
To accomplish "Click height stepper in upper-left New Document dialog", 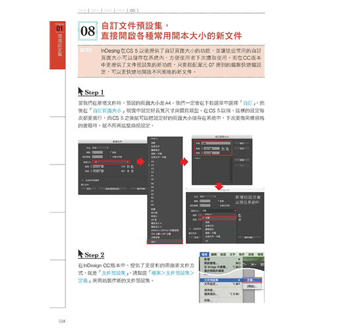I will (91, 171).
